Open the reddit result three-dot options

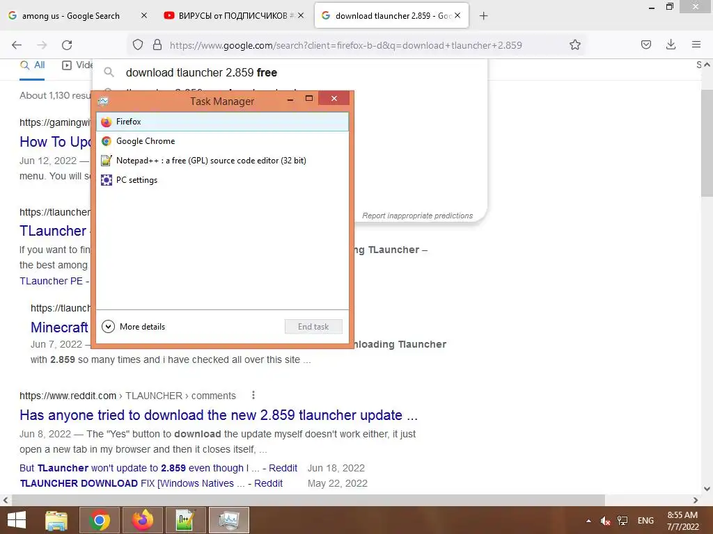253,396
